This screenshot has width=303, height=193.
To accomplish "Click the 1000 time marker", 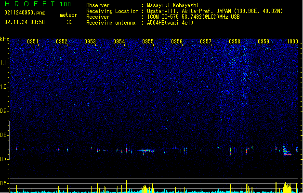I will pos(292,41).
